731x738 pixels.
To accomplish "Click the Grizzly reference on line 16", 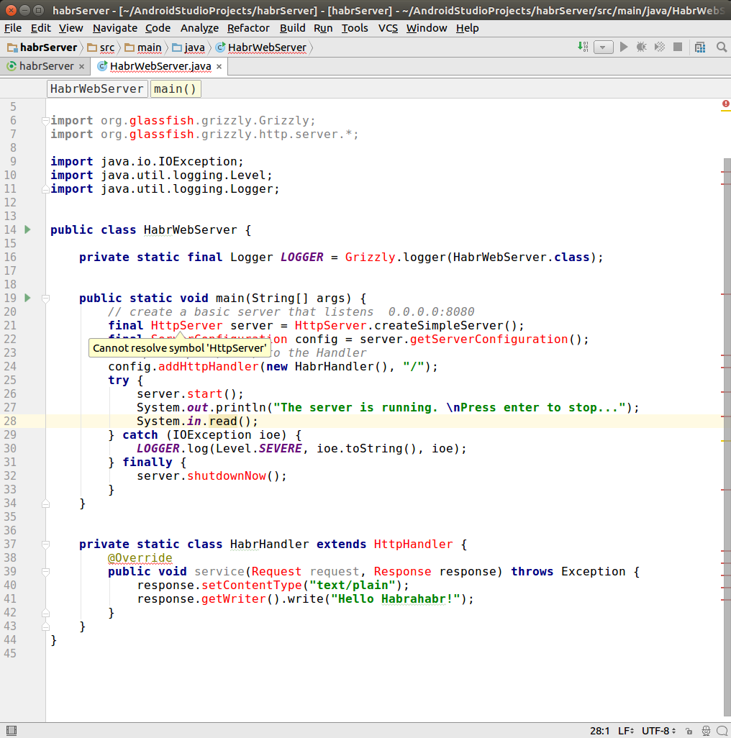I will 371,258.
